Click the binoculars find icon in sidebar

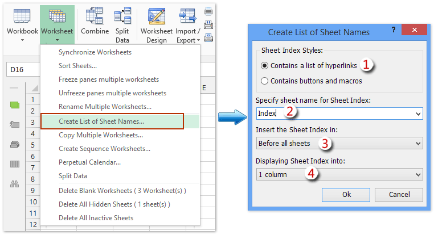pyautogui.click(x=14, y=183)
